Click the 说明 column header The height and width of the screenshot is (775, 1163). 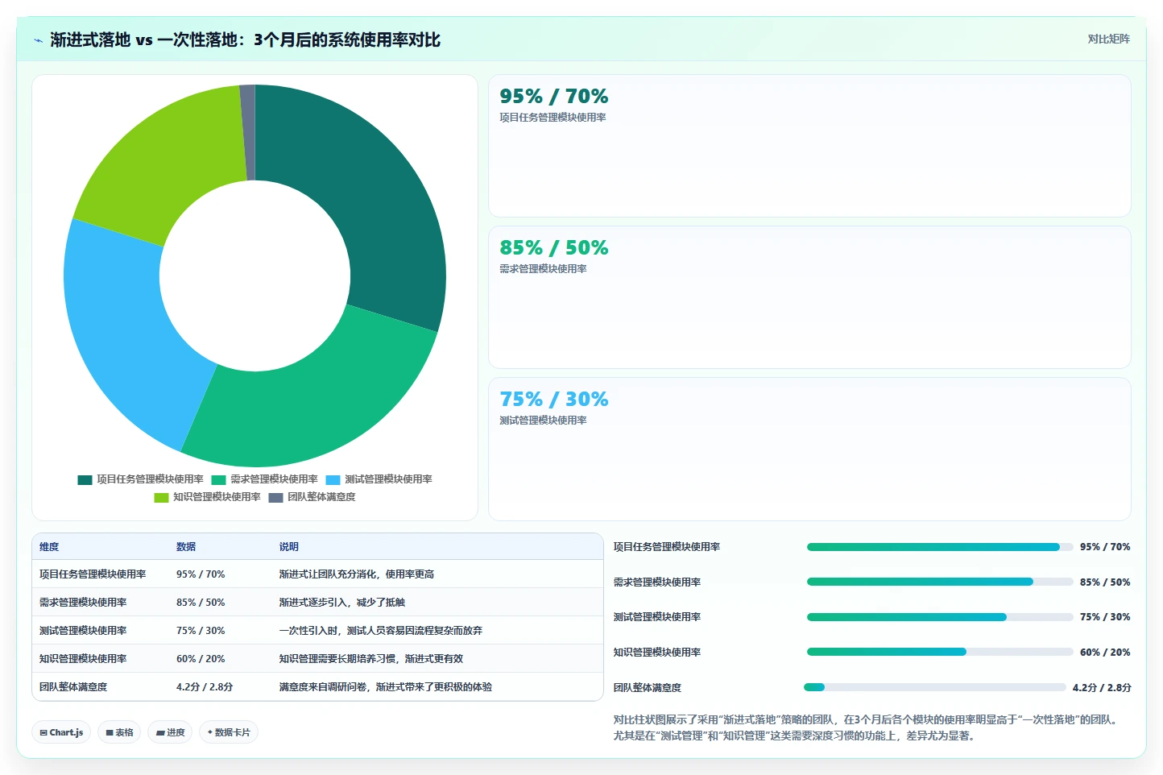click(289, 547)
